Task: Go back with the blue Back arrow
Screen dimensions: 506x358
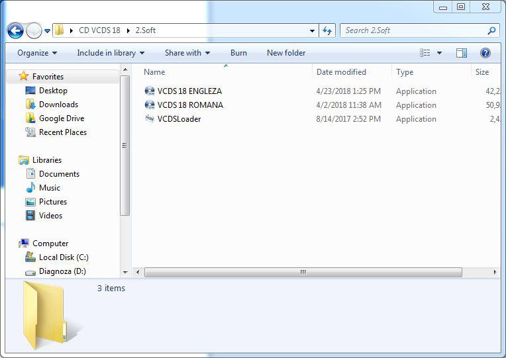Action: pyautogui.click(x=15, y=31)
